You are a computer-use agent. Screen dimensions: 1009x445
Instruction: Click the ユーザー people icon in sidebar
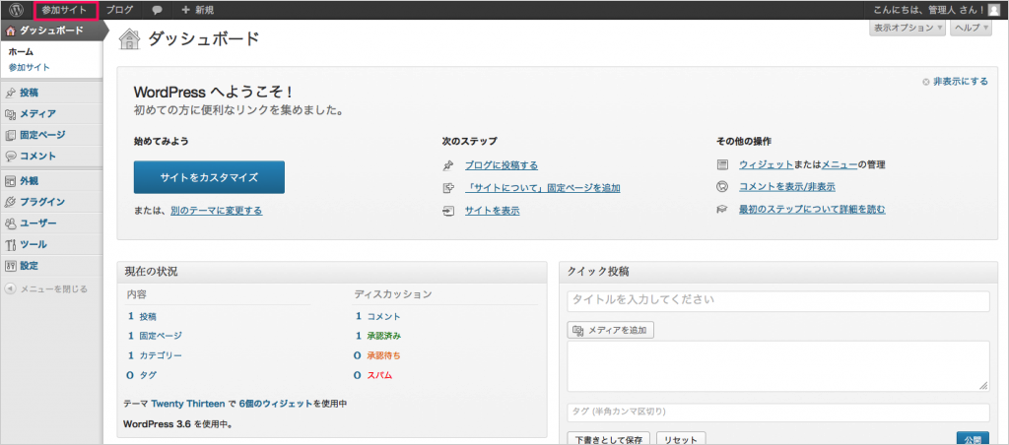click(x=11, y=223)
